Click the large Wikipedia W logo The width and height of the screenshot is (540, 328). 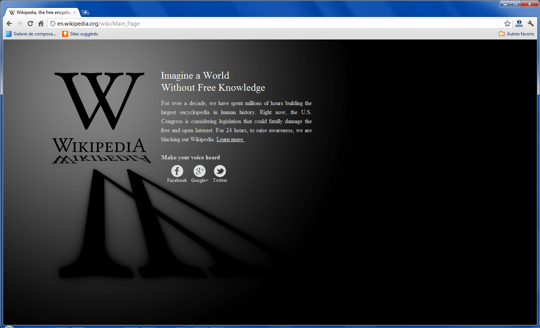tap(99, 101)
